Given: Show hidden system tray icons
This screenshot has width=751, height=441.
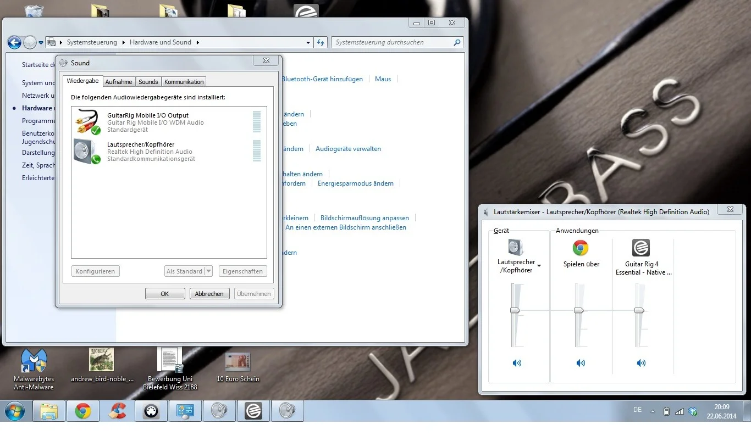Looking at the screenshot, I should click(x=653, y=411).
